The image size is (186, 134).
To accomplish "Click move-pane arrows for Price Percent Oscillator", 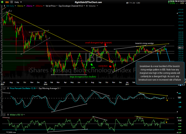I will pos(8,88).
